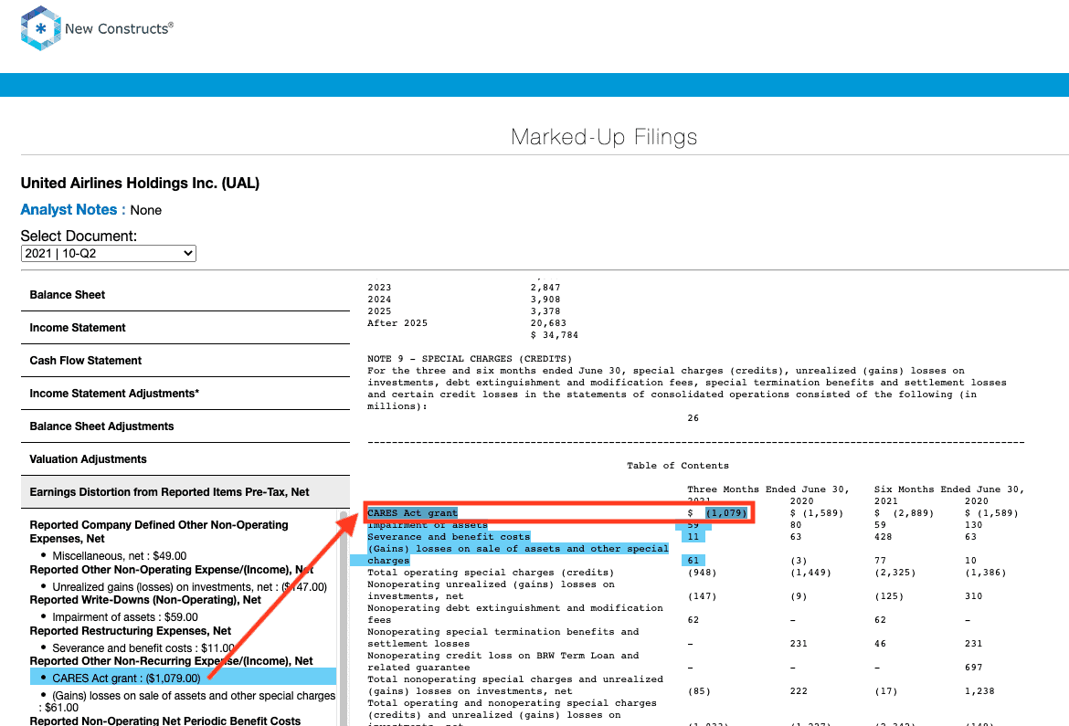Click the Six Months Ended June 30 header

point(949,489)
